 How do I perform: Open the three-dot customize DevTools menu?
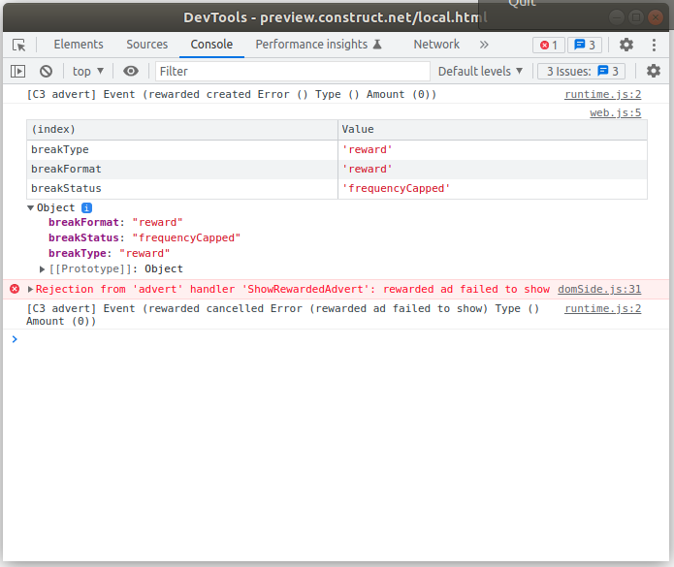coord(654,45)
